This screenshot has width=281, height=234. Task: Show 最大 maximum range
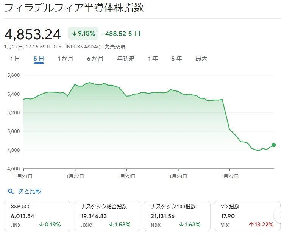[201, 59]
